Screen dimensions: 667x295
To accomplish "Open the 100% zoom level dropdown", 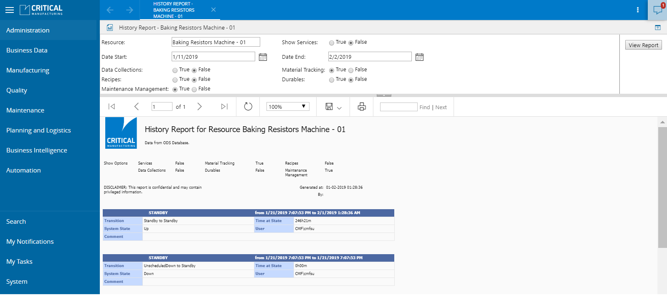I will point(288,107).
